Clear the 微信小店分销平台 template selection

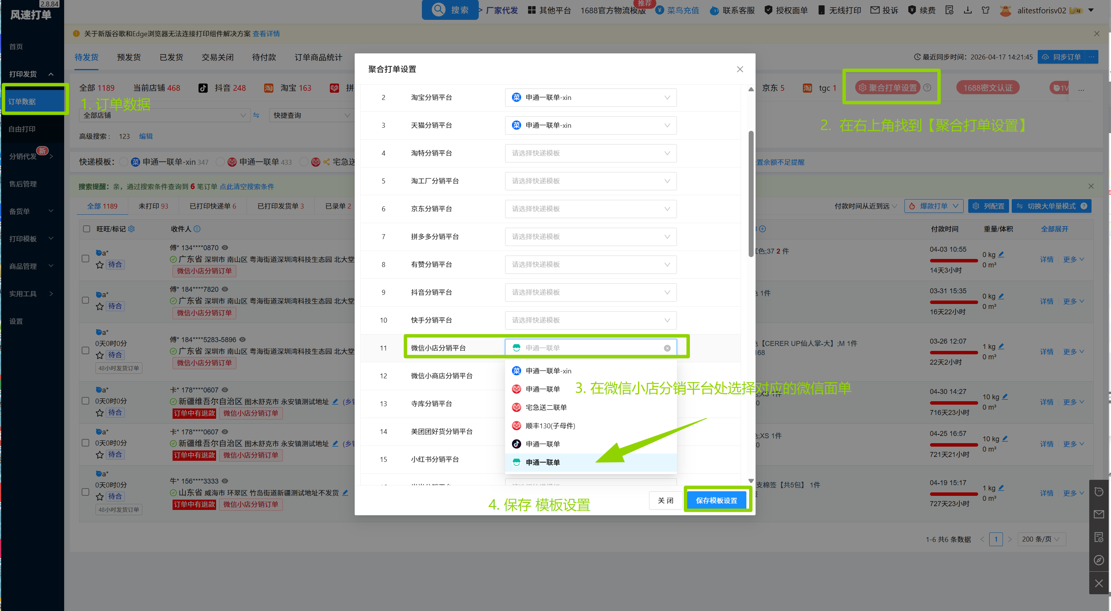click(x=667, y=348)
